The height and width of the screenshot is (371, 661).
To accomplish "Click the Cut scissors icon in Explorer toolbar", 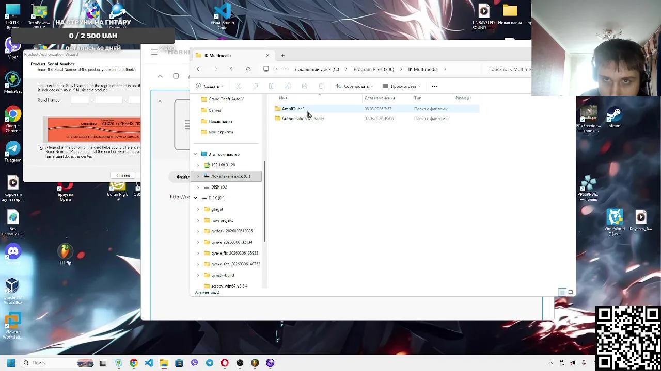I will pyautogui.click(x=239, y=86).
